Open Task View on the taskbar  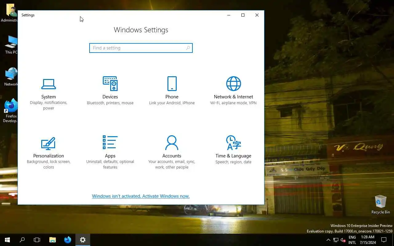click(x=37, y=240)
